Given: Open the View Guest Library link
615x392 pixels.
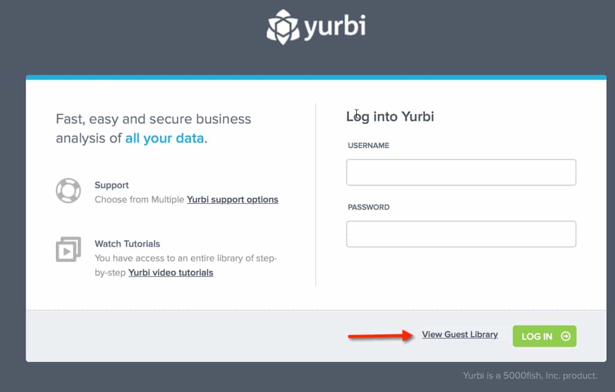Looking at the screenshot, I should point(460,334).
